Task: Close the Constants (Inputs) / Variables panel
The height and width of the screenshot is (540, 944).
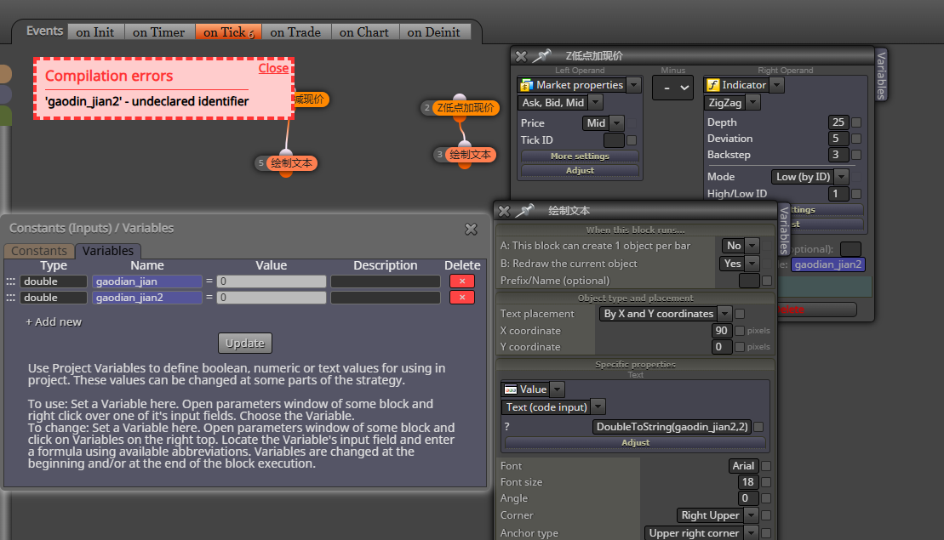Action: point(471,229)
